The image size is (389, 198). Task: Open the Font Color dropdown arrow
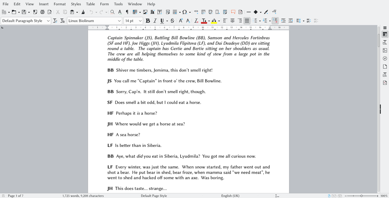(x=209, y=21)
